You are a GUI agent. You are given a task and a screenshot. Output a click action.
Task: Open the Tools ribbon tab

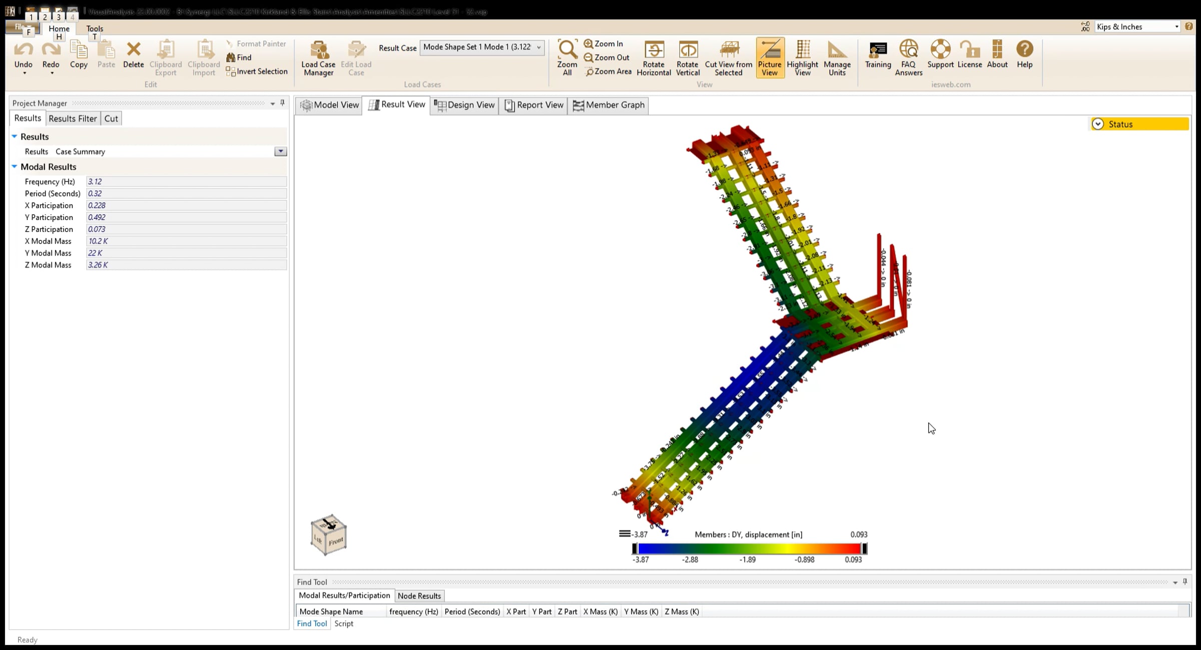click(x=95, y=28)
